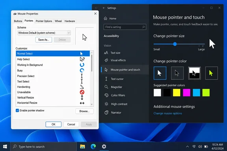Screen dimensions: 227x151
Task: Open Visual effects settings icon
Action: coord(106,60)
